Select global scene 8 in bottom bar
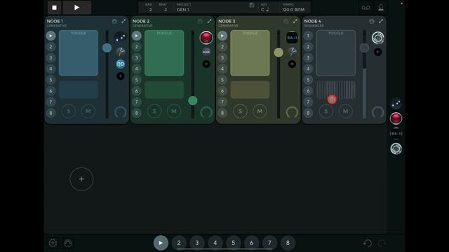This screenshot has width=449, height=252. (288, 243)
